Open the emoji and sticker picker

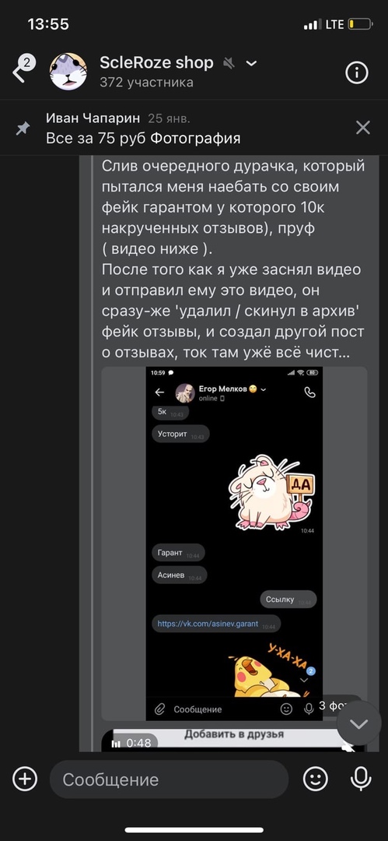315,779
